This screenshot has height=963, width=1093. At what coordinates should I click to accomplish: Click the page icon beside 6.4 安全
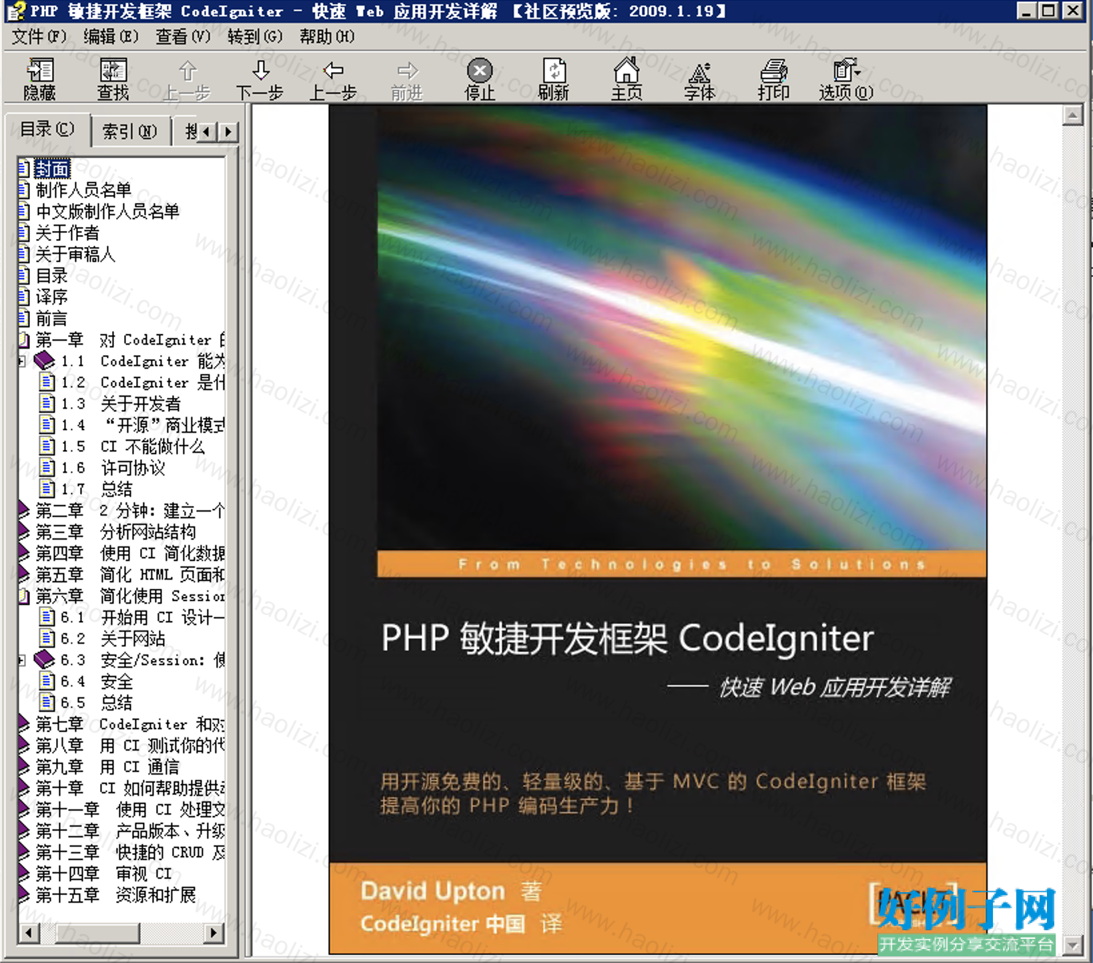coord(47,681)
